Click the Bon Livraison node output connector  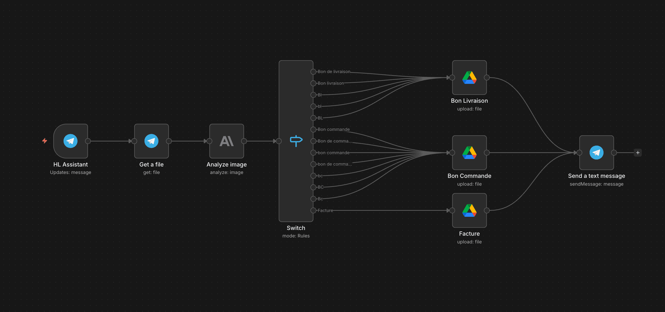[487, 78]
